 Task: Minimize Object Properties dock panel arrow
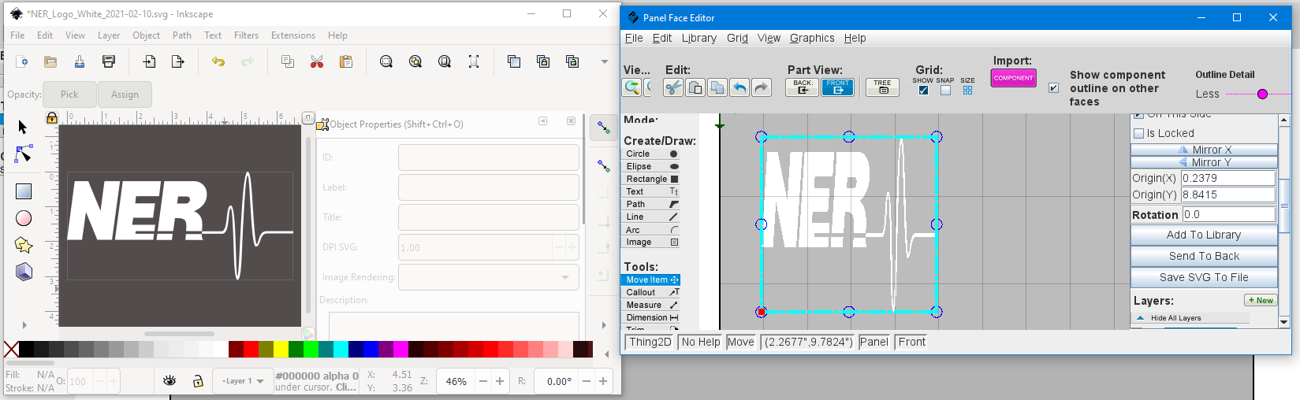click(x=542, y=121)
